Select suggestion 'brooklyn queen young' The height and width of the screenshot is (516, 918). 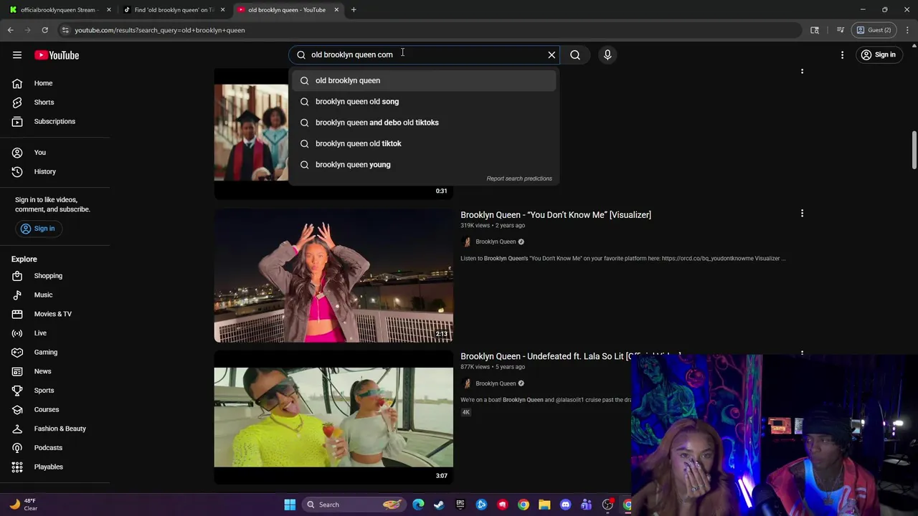pos(424,165)
